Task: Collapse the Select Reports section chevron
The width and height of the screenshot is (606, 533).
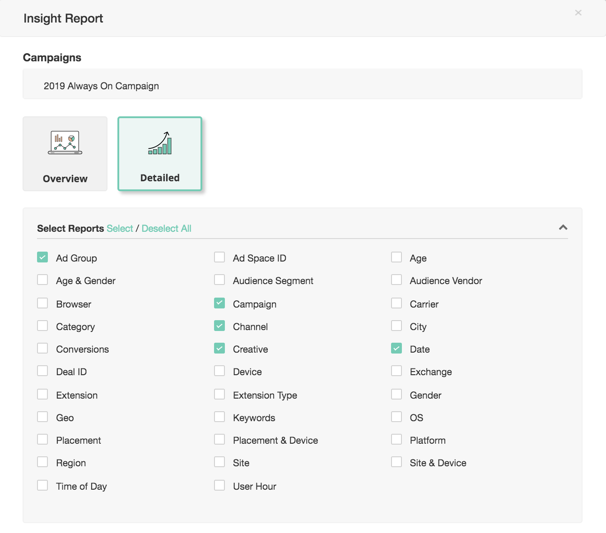Action: [563, 227]
